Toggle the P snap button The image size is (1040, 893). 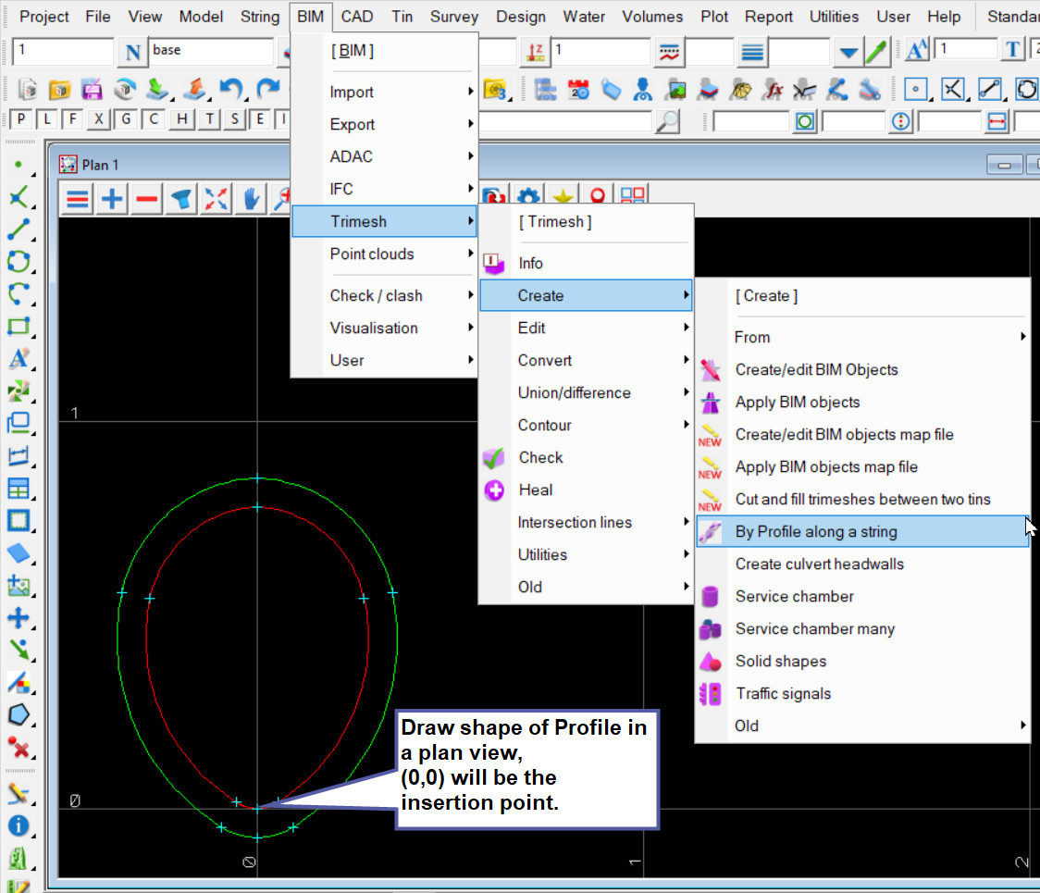point(20,119)
